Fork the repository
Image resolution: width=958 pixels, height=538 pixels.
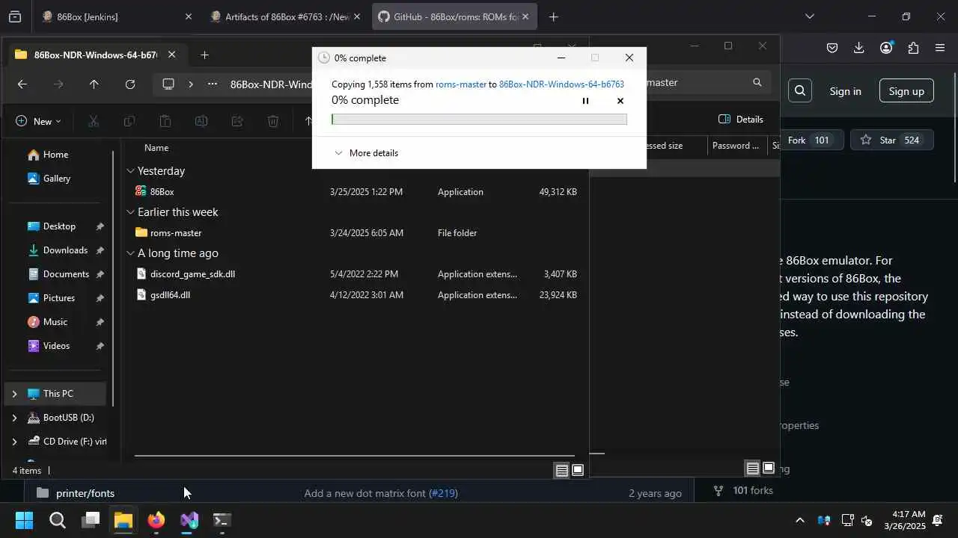(809, 140)
